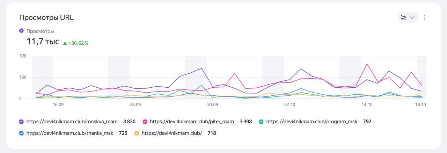The width and height of the screenshot is (447, 153).
Task: Click the devi4nikmam.club/thanks_msk URL
Action: tap(69, 133)
